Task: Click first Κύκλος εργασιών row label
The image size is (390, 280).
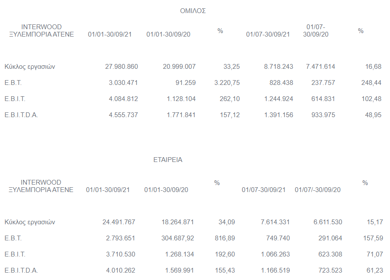Action: click(x=30, y=67)
